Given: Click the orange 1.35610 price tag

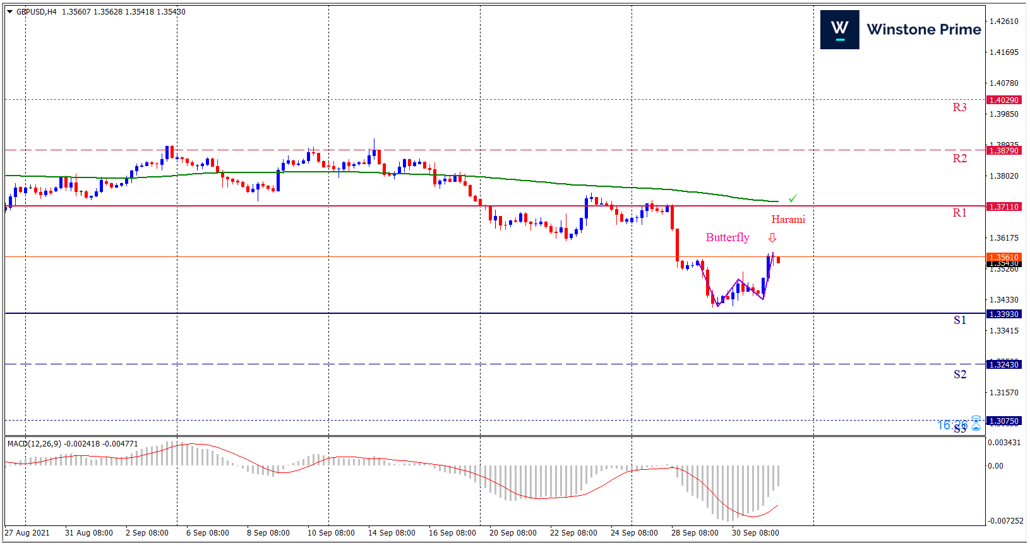Looking at the screenshot, I should (1003, 256).
